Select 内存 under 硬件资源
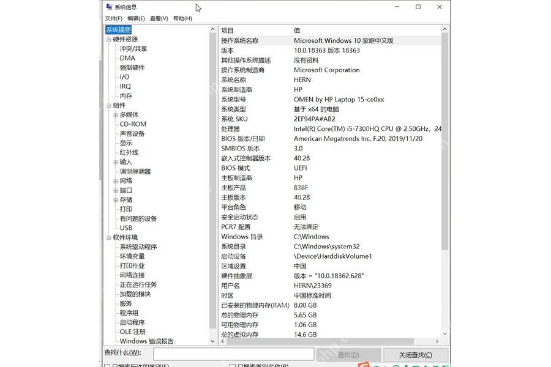The width and height of the screenshot is (551, 367). (x=126, y=96)
